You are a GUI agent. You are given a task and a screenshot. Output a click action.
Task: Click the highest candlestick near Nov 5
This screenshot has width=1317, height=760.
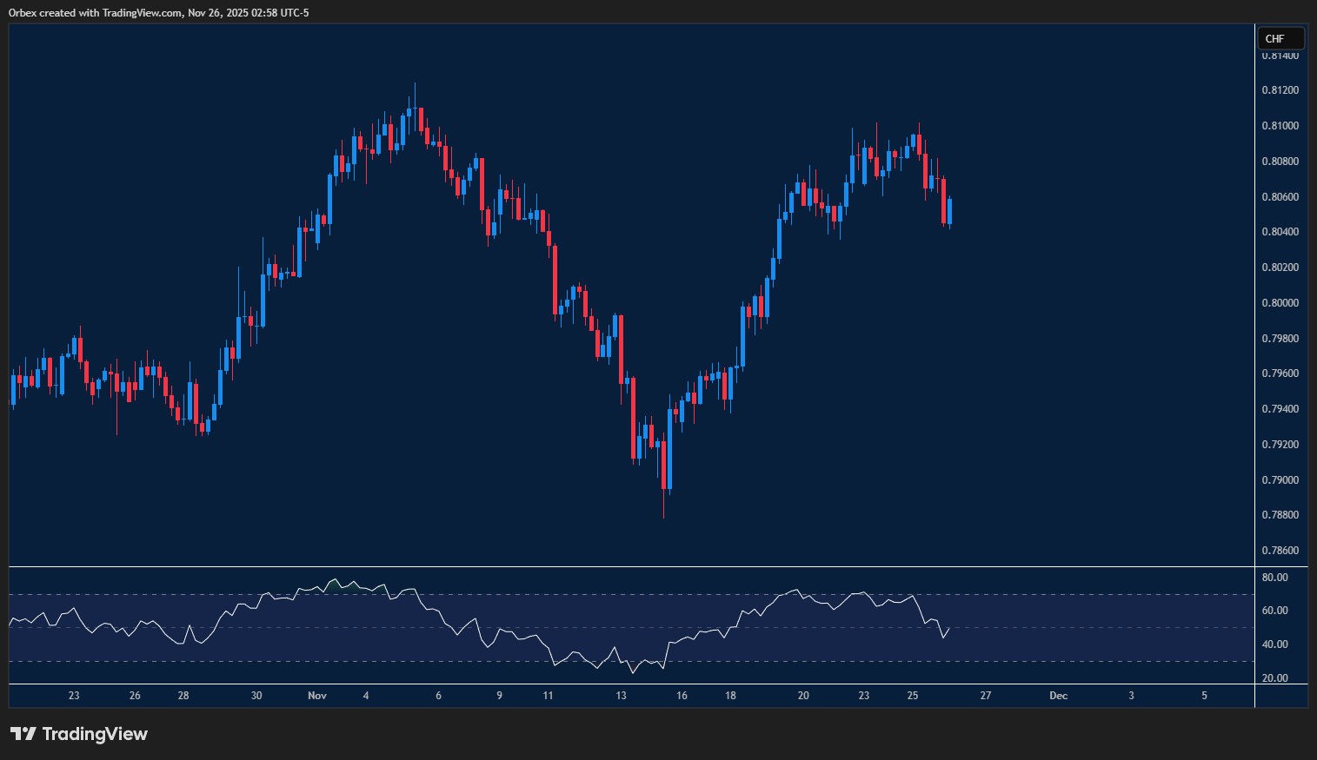(x=415, y=104)
